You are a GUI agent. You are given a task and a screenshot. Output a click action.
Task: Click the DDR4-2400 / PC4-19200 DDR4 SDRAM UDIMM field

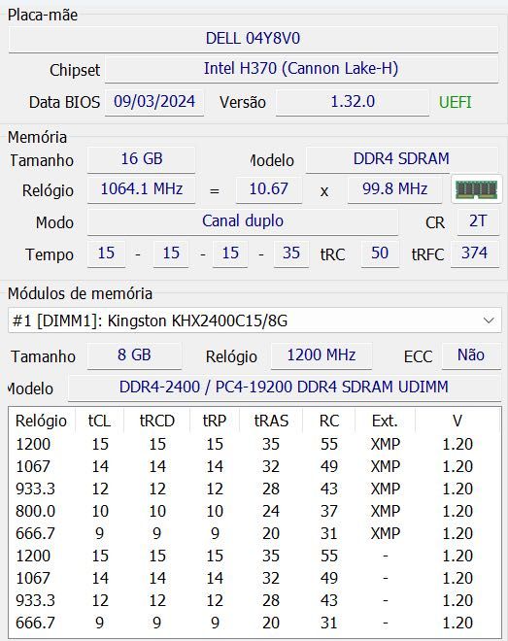click(285, 388)
